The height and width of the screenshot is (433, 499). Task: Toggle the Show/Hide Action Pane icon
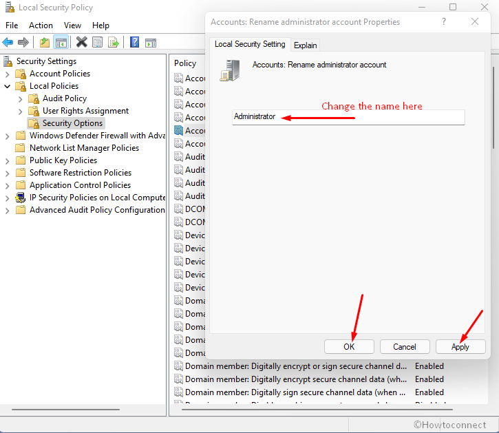[x=151, y=42]
